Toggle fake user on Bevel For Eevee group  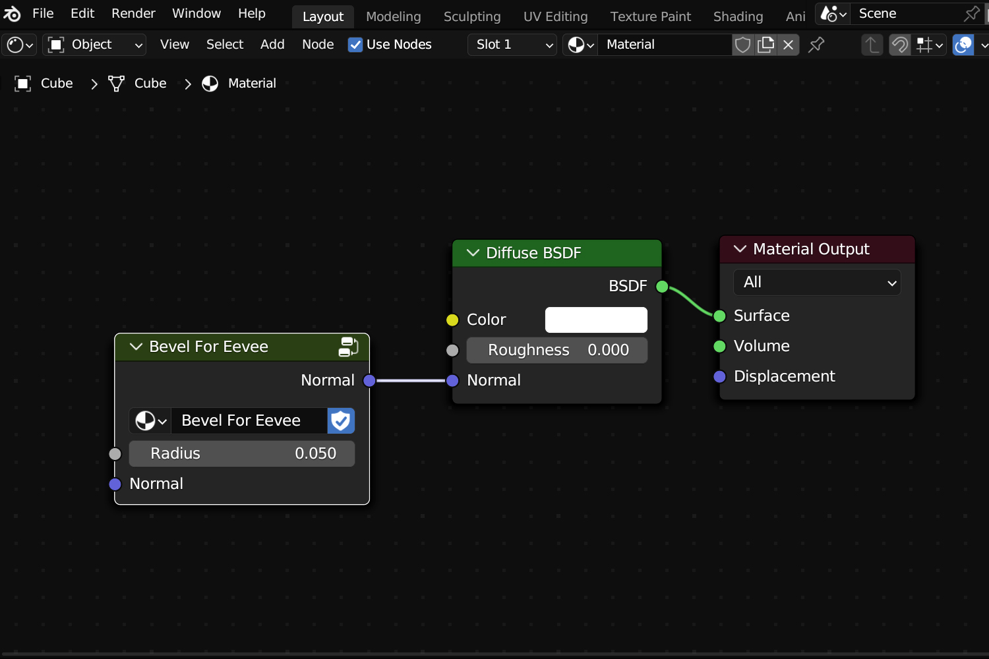[x=341, y=421]
